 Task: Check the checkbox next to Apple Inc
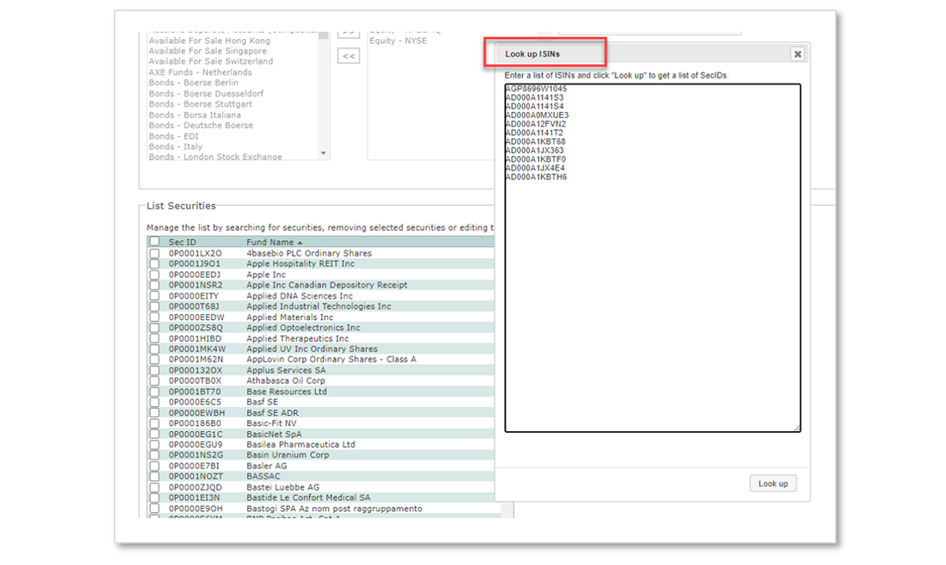click(x=154, y=274)
